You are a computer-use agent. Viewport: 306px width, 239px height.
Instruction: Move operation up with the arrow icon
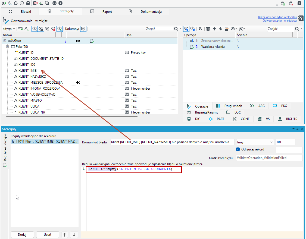point(214,29)
